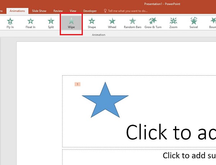Click the animation order marker 1

pos(77,84)
